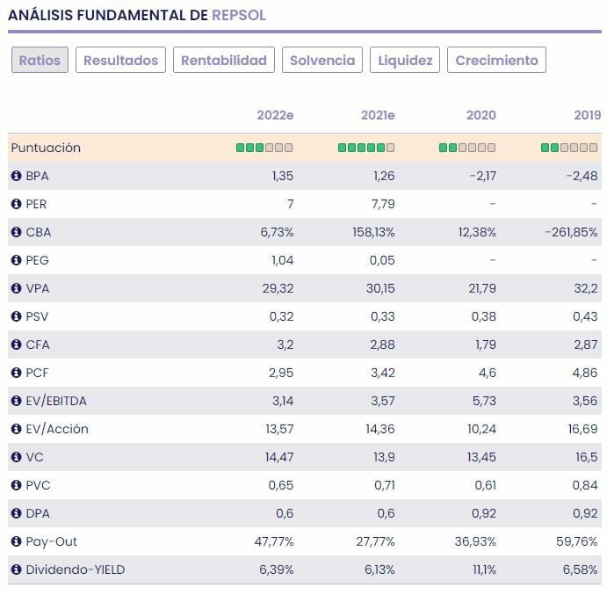Click the 2022e score rating bar
The width and height of the screenshot is (614, 595).
(x=264, y=148)
